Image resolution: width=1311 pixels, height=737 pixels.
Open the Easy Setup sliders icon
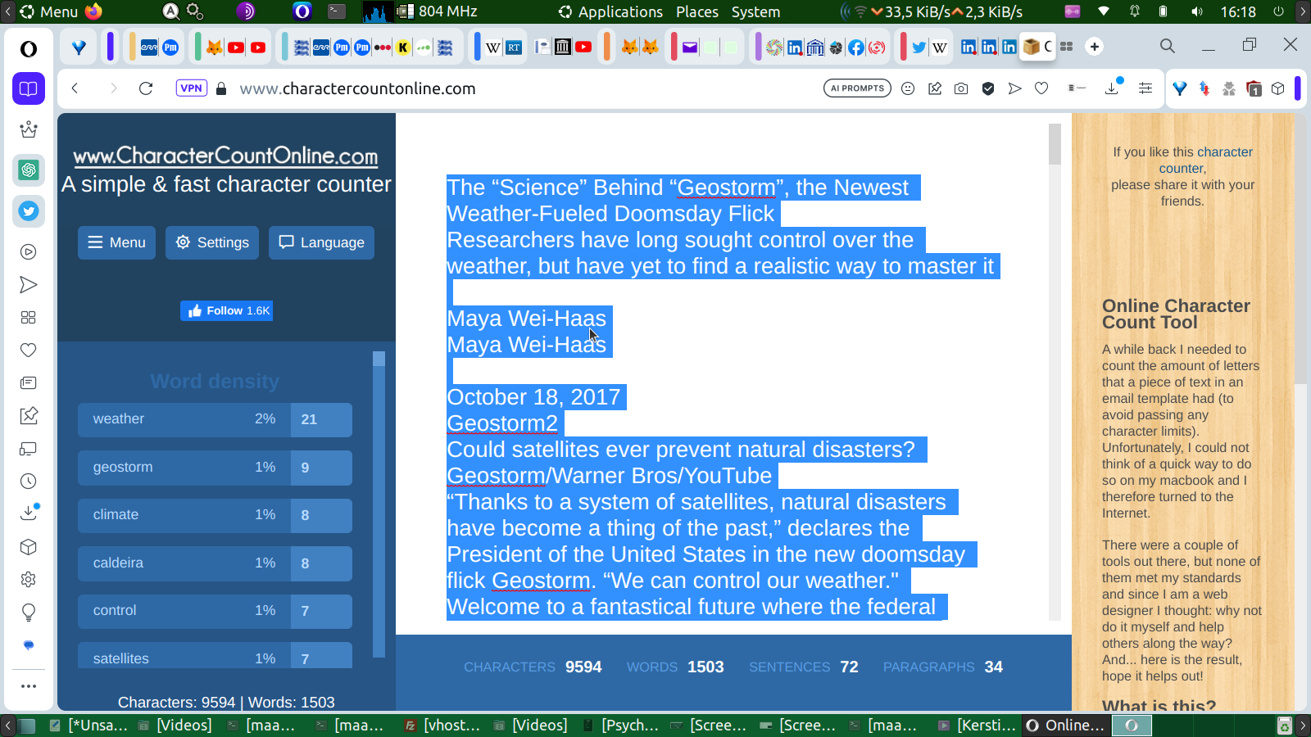point(1145,88)
